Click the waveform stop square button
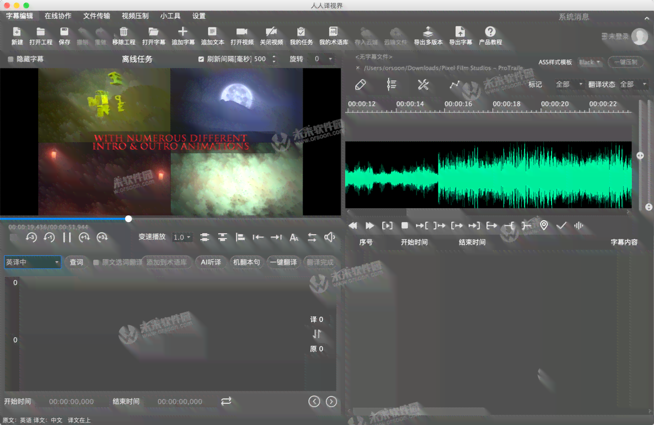 coord(405,226)
